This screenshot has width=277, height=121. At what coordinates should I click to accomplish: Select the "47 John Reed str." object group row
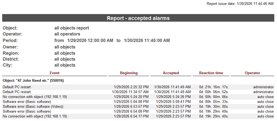point(33,81)
